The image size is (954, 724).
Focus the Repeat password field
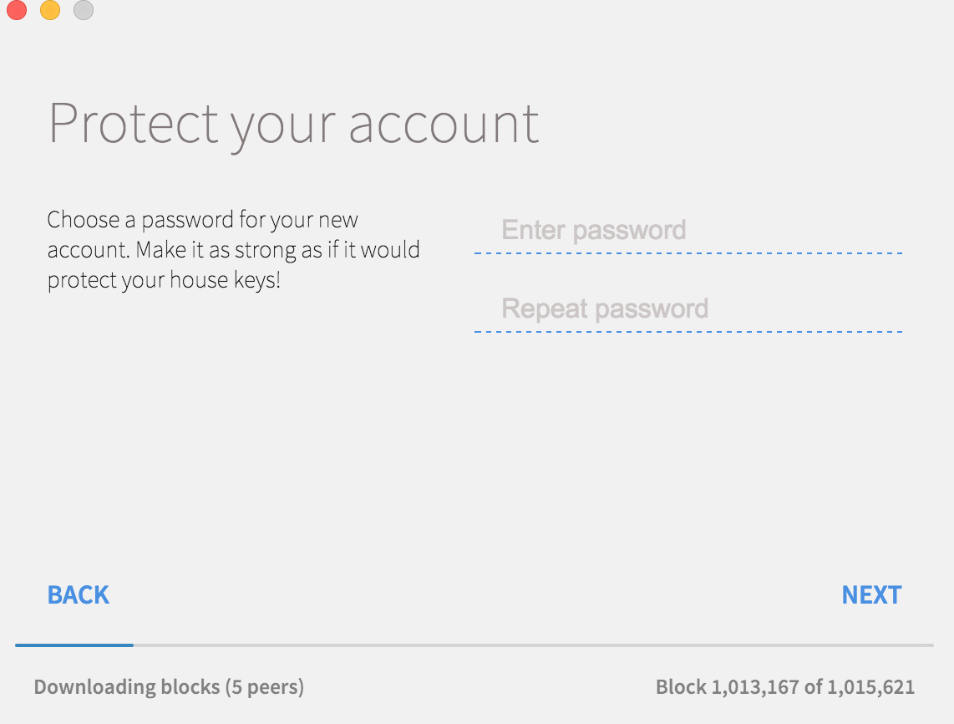point(688,309)
